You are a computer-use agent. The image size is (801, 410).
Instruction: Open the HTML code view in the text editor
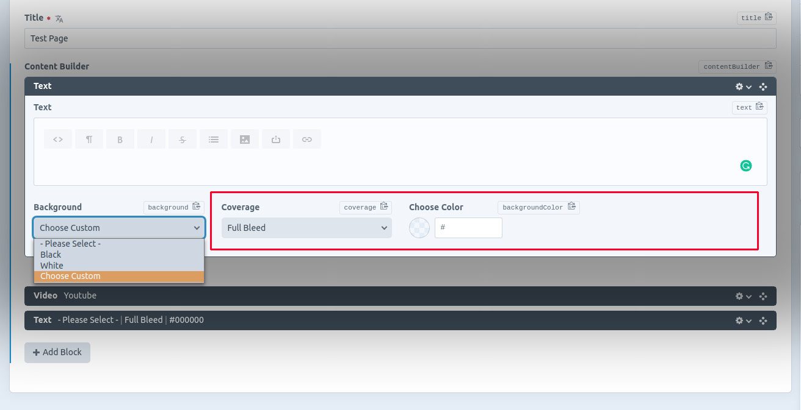pos(57,139)
